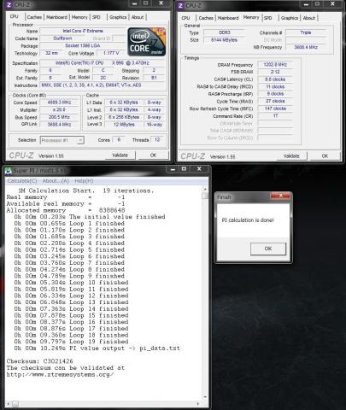Click the Bus Speed value 200.5 MHz
This screenshot has width=346, height=410.
point(59,117)
